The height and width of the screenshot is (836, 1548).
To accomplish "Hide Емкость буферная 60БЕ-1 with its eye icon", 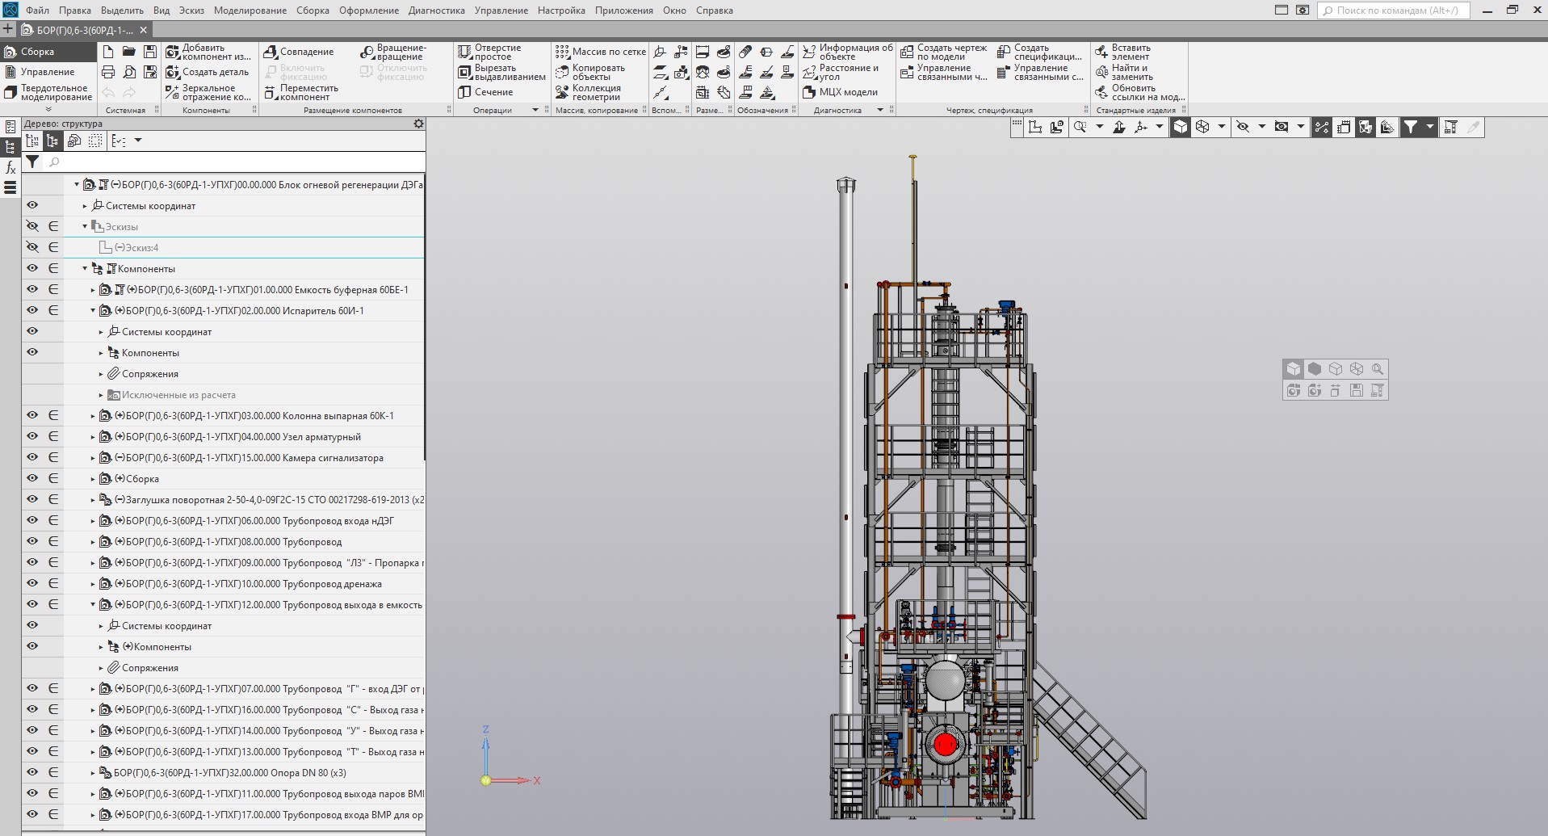I will point(32,289).
